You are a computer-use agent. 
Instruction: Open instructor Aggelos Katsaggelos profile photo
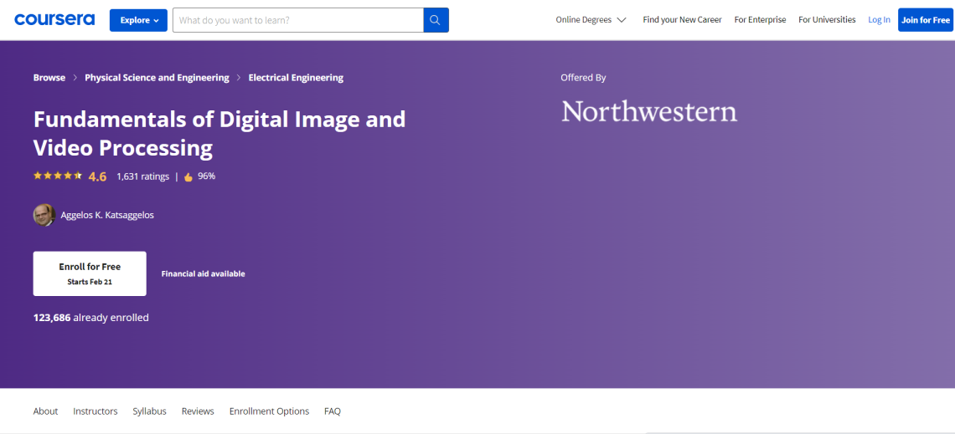pos(44,215)
